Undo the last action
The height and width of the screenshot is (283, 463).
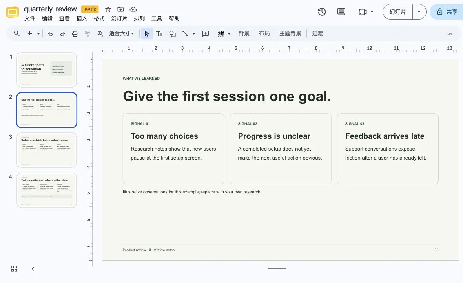50,34
